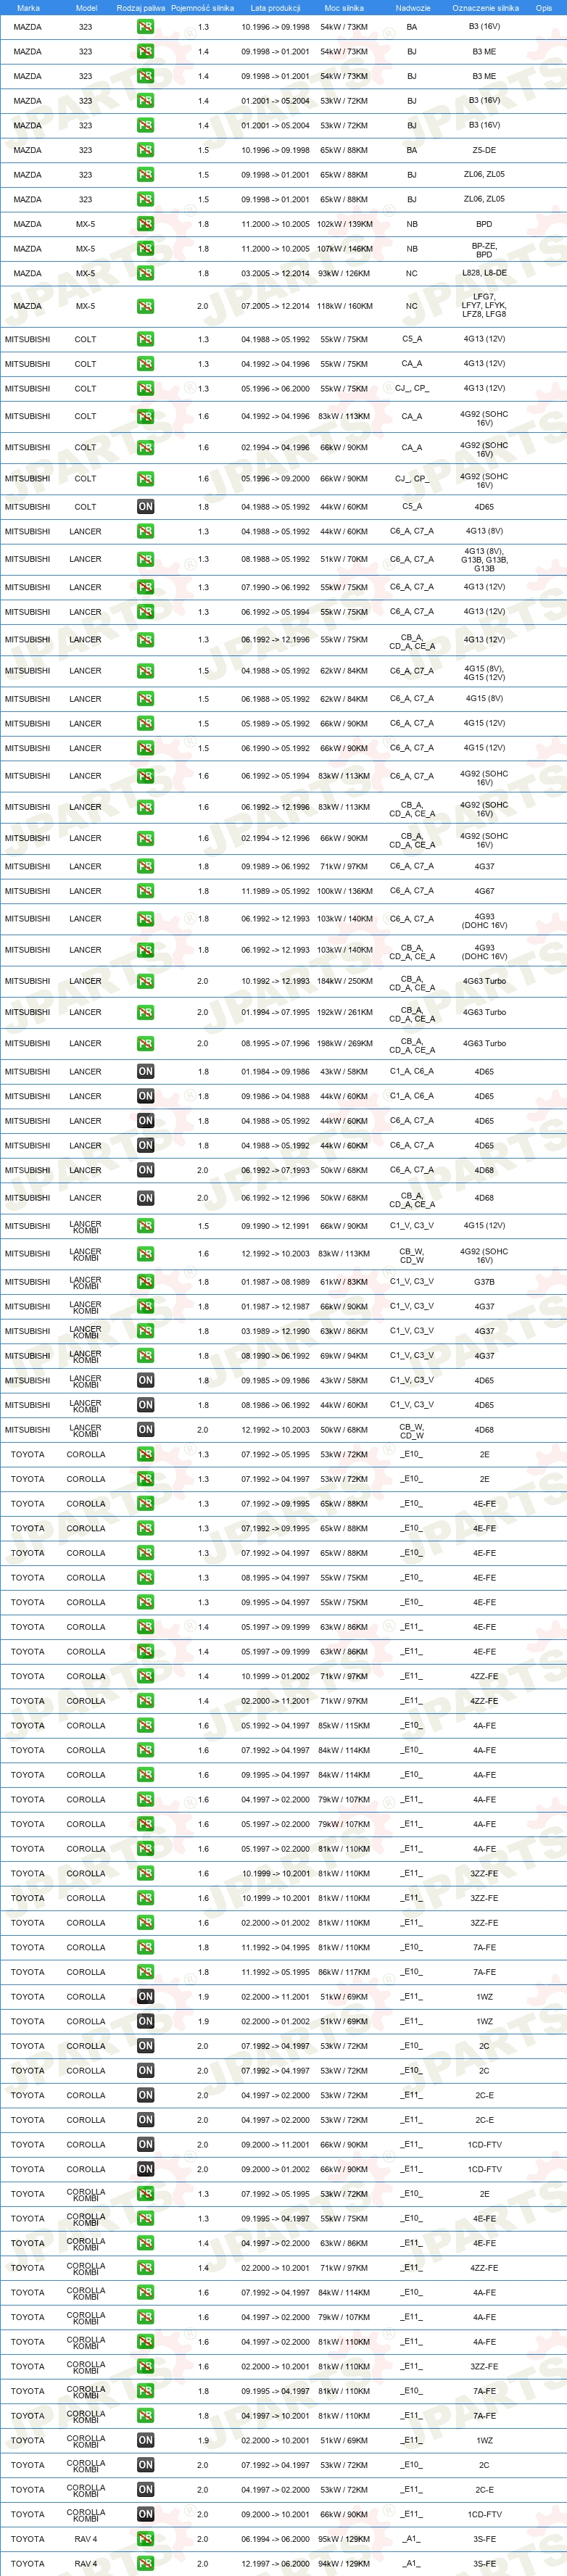Click petrol icon in Corolla 85kW 4A-FE row
Image resolution: width=567 pixels, height=2576 pixels.
pyautogui.click(x=145, y=1726)
